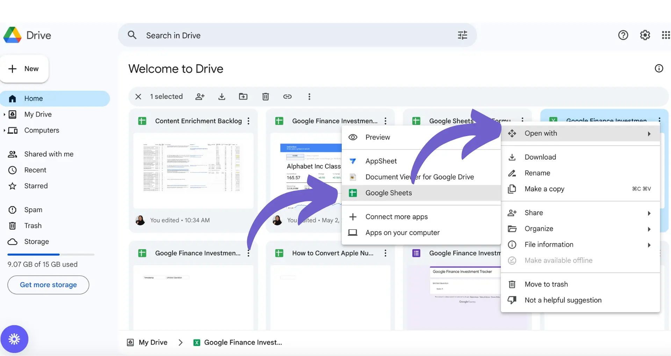Viewport: 671px width, 356px height.
Task: Click the Excel icon in breadcrumb
Action: pyautogui.click(x=197, y=343)
